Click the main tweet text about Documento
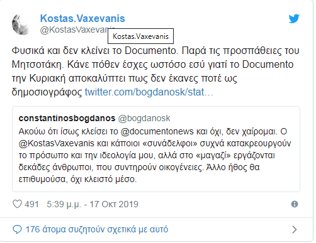 (155, 72)
